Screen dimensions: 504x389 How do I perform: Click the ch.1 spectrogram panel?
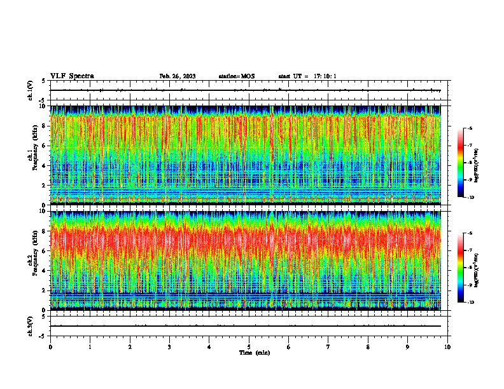[x=246, y=155]
